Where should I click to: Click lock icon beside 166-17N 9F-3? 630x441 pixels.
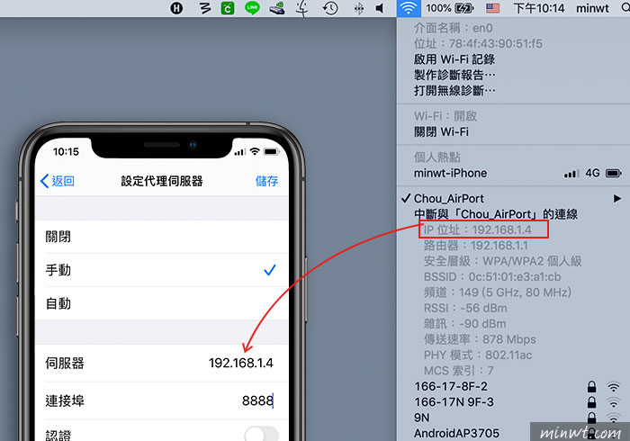tap(591, 402)
